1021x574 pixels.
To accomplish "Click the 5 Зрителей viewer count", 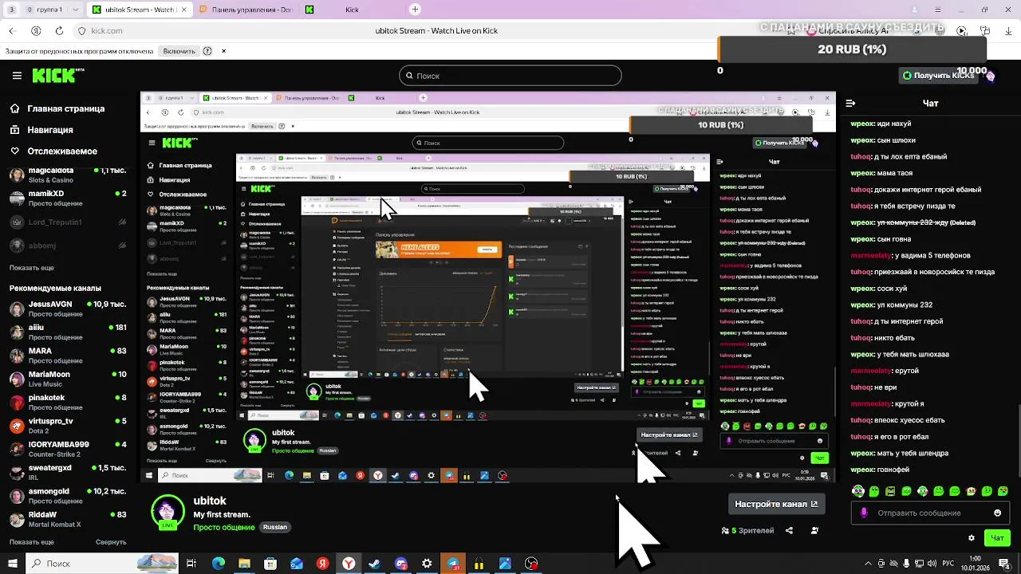I will (747, 530).
